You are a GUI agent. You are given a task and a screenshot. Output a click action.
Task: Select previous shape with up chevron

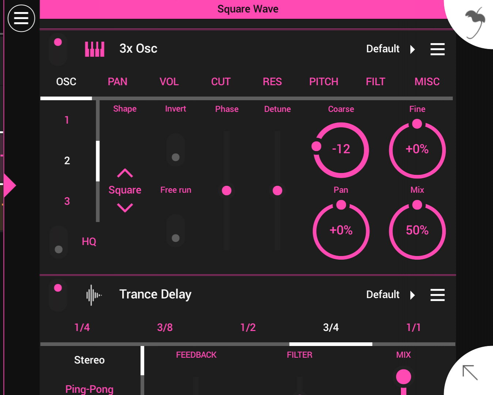tap(125, 173)
